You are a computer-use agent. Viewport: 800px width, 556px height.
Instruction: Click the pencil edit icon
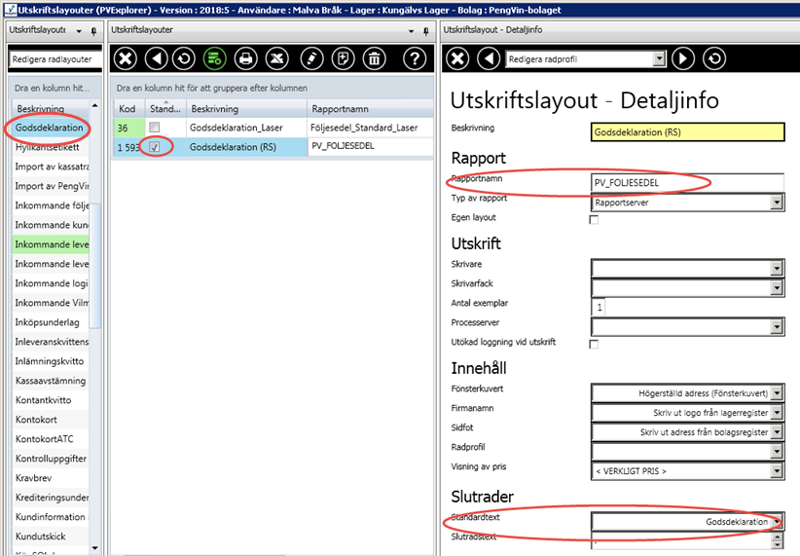310,58
